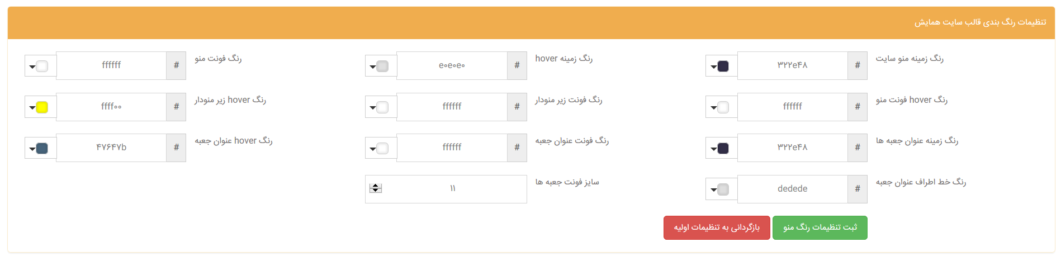Open swatch for رنگ خط اطراف عنوان جعبه

point(721,189)
